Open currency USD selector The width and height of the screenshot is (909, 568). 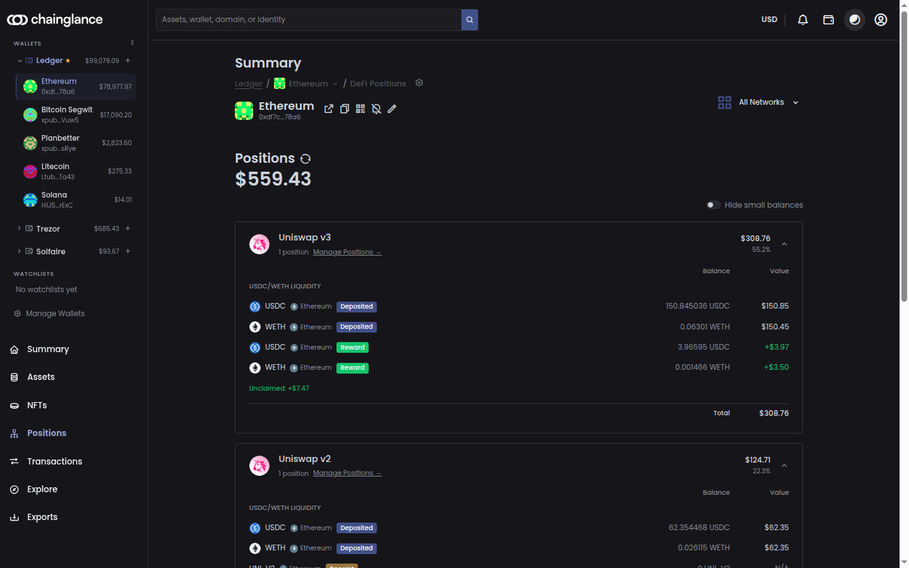coord(769,20)
